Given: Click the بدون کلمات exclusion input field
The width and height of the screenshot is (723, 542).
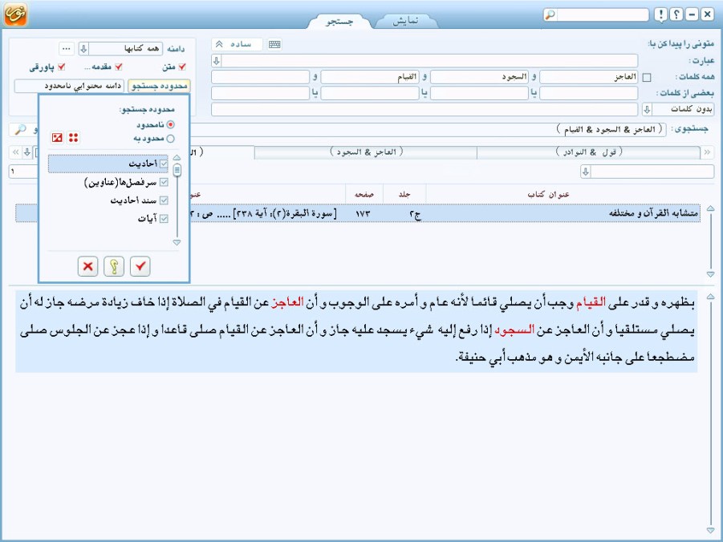Looking at the screenshot, I should point(424,109).
